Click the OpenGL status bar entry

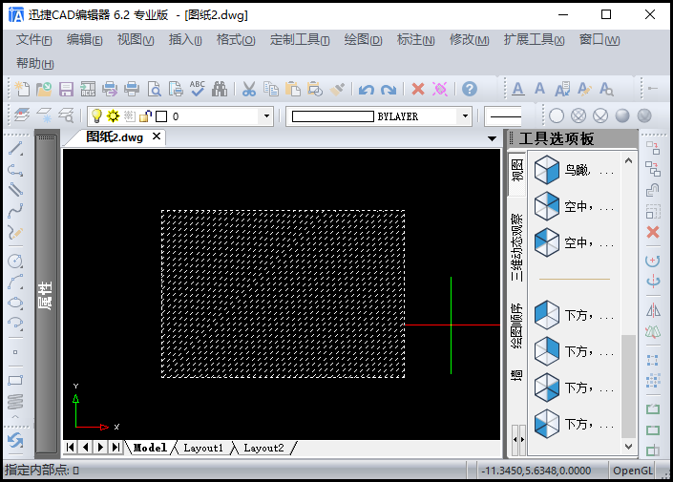633,471
